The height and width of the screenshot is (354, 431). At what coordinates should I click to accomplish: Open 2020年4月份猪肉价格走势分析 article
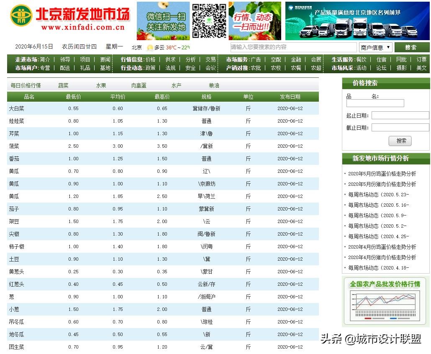(x=382, y=257)
